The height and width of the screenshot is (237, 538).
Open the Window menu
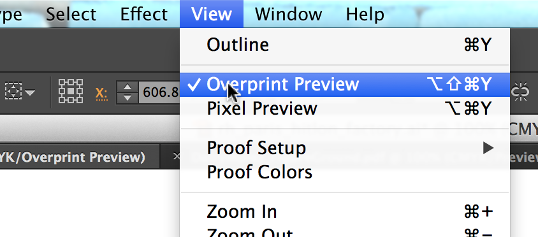[x=289, y=15]
